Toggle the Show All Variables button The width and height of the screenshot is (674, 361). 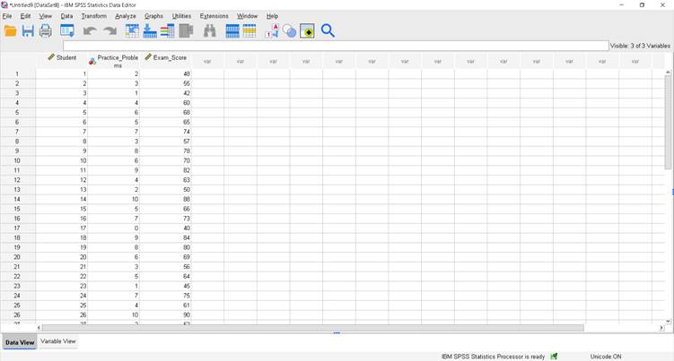point(307,31)
